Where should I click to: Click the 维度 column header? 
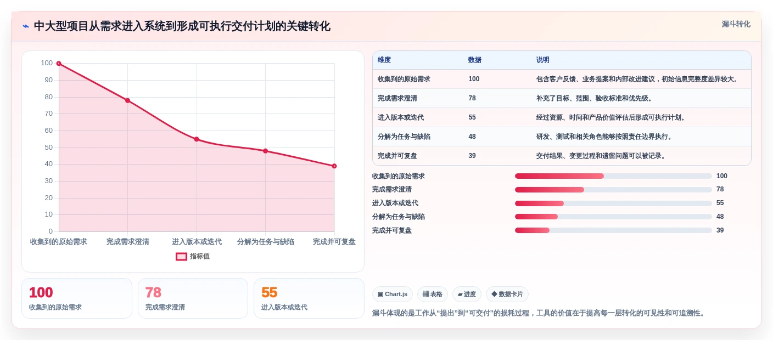(384, 60)
